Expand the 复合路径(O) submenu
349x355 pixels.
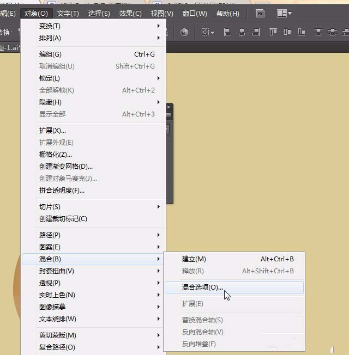93,347
